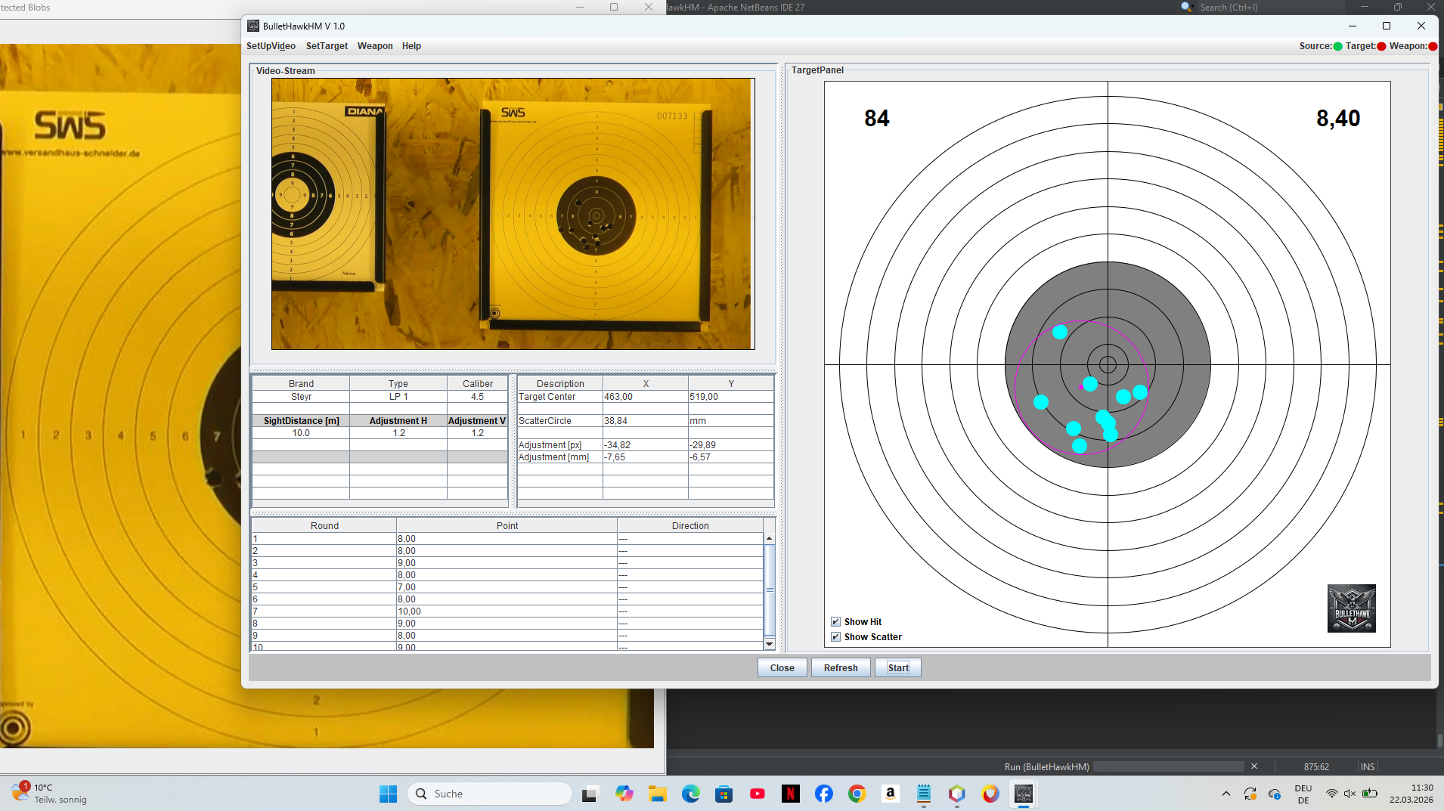Click the Close button at the bottom
The height and width of the screenshot is (811, 1444).
[782, 668]
